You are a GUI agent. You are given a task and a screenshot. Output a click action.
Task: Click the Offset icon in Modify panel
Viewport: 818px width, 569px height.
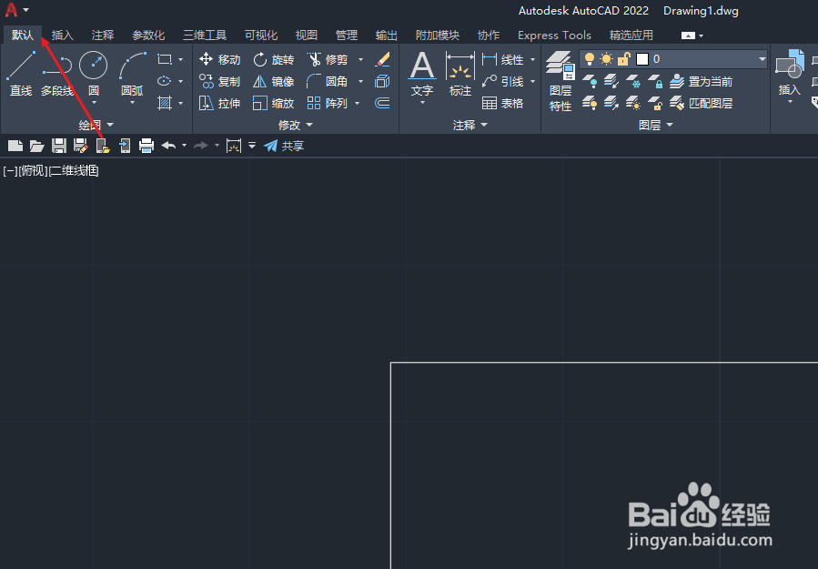(382, 104)
